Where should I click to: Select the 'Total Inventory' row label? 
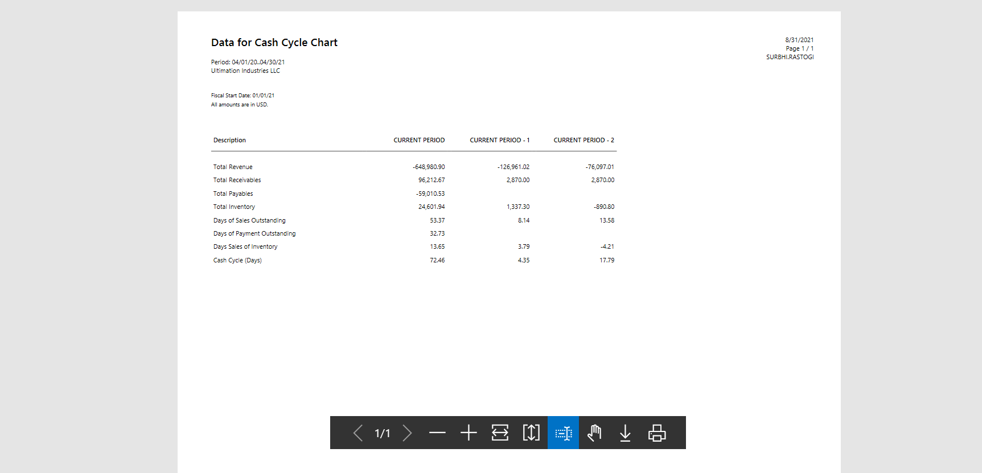(x=234, y=207)
